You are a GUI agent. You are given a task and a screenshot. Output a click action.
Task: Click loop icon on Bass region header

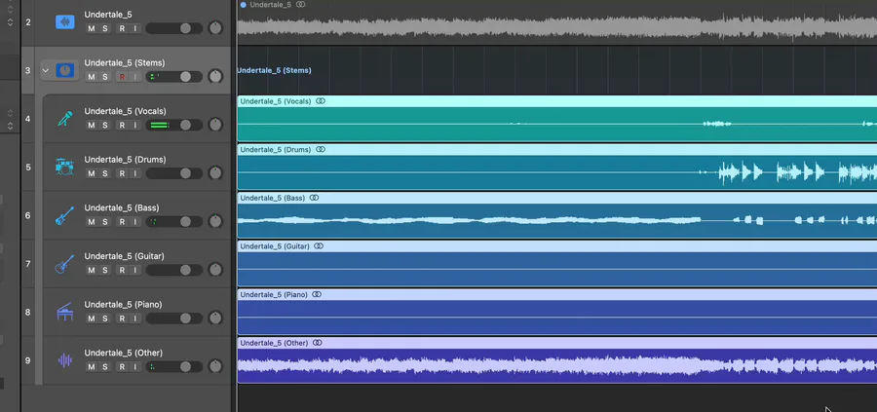[x=314, y=198]
